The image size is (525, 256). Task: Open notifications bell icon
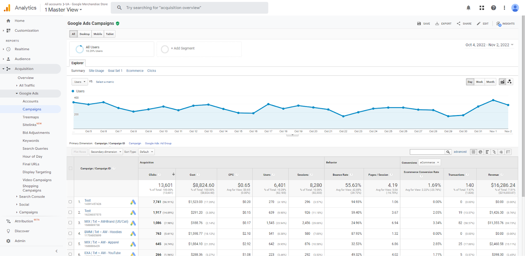[x=468, y=8]
